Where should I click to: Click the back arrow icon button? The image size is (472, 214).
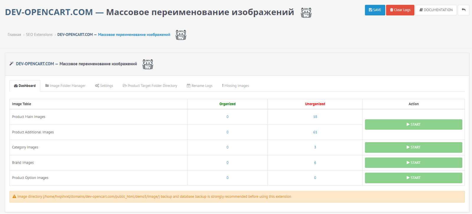(463, 10)
